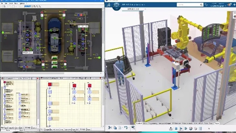This screenshot has height=133, width=236.
Task: Select the Standard tab in bottom action bar
Action: pos(139,123)
